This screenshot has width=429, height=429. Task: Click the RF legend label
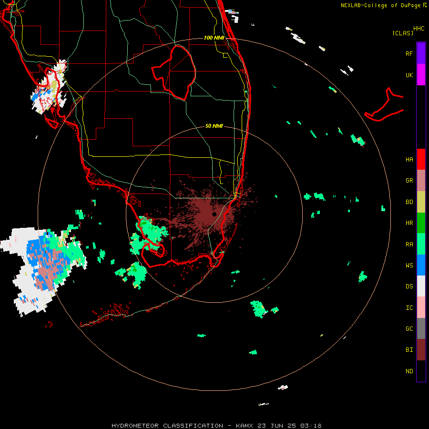[409, 53]
